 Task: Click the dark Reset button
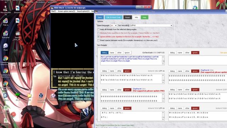[x=128, y=17]
